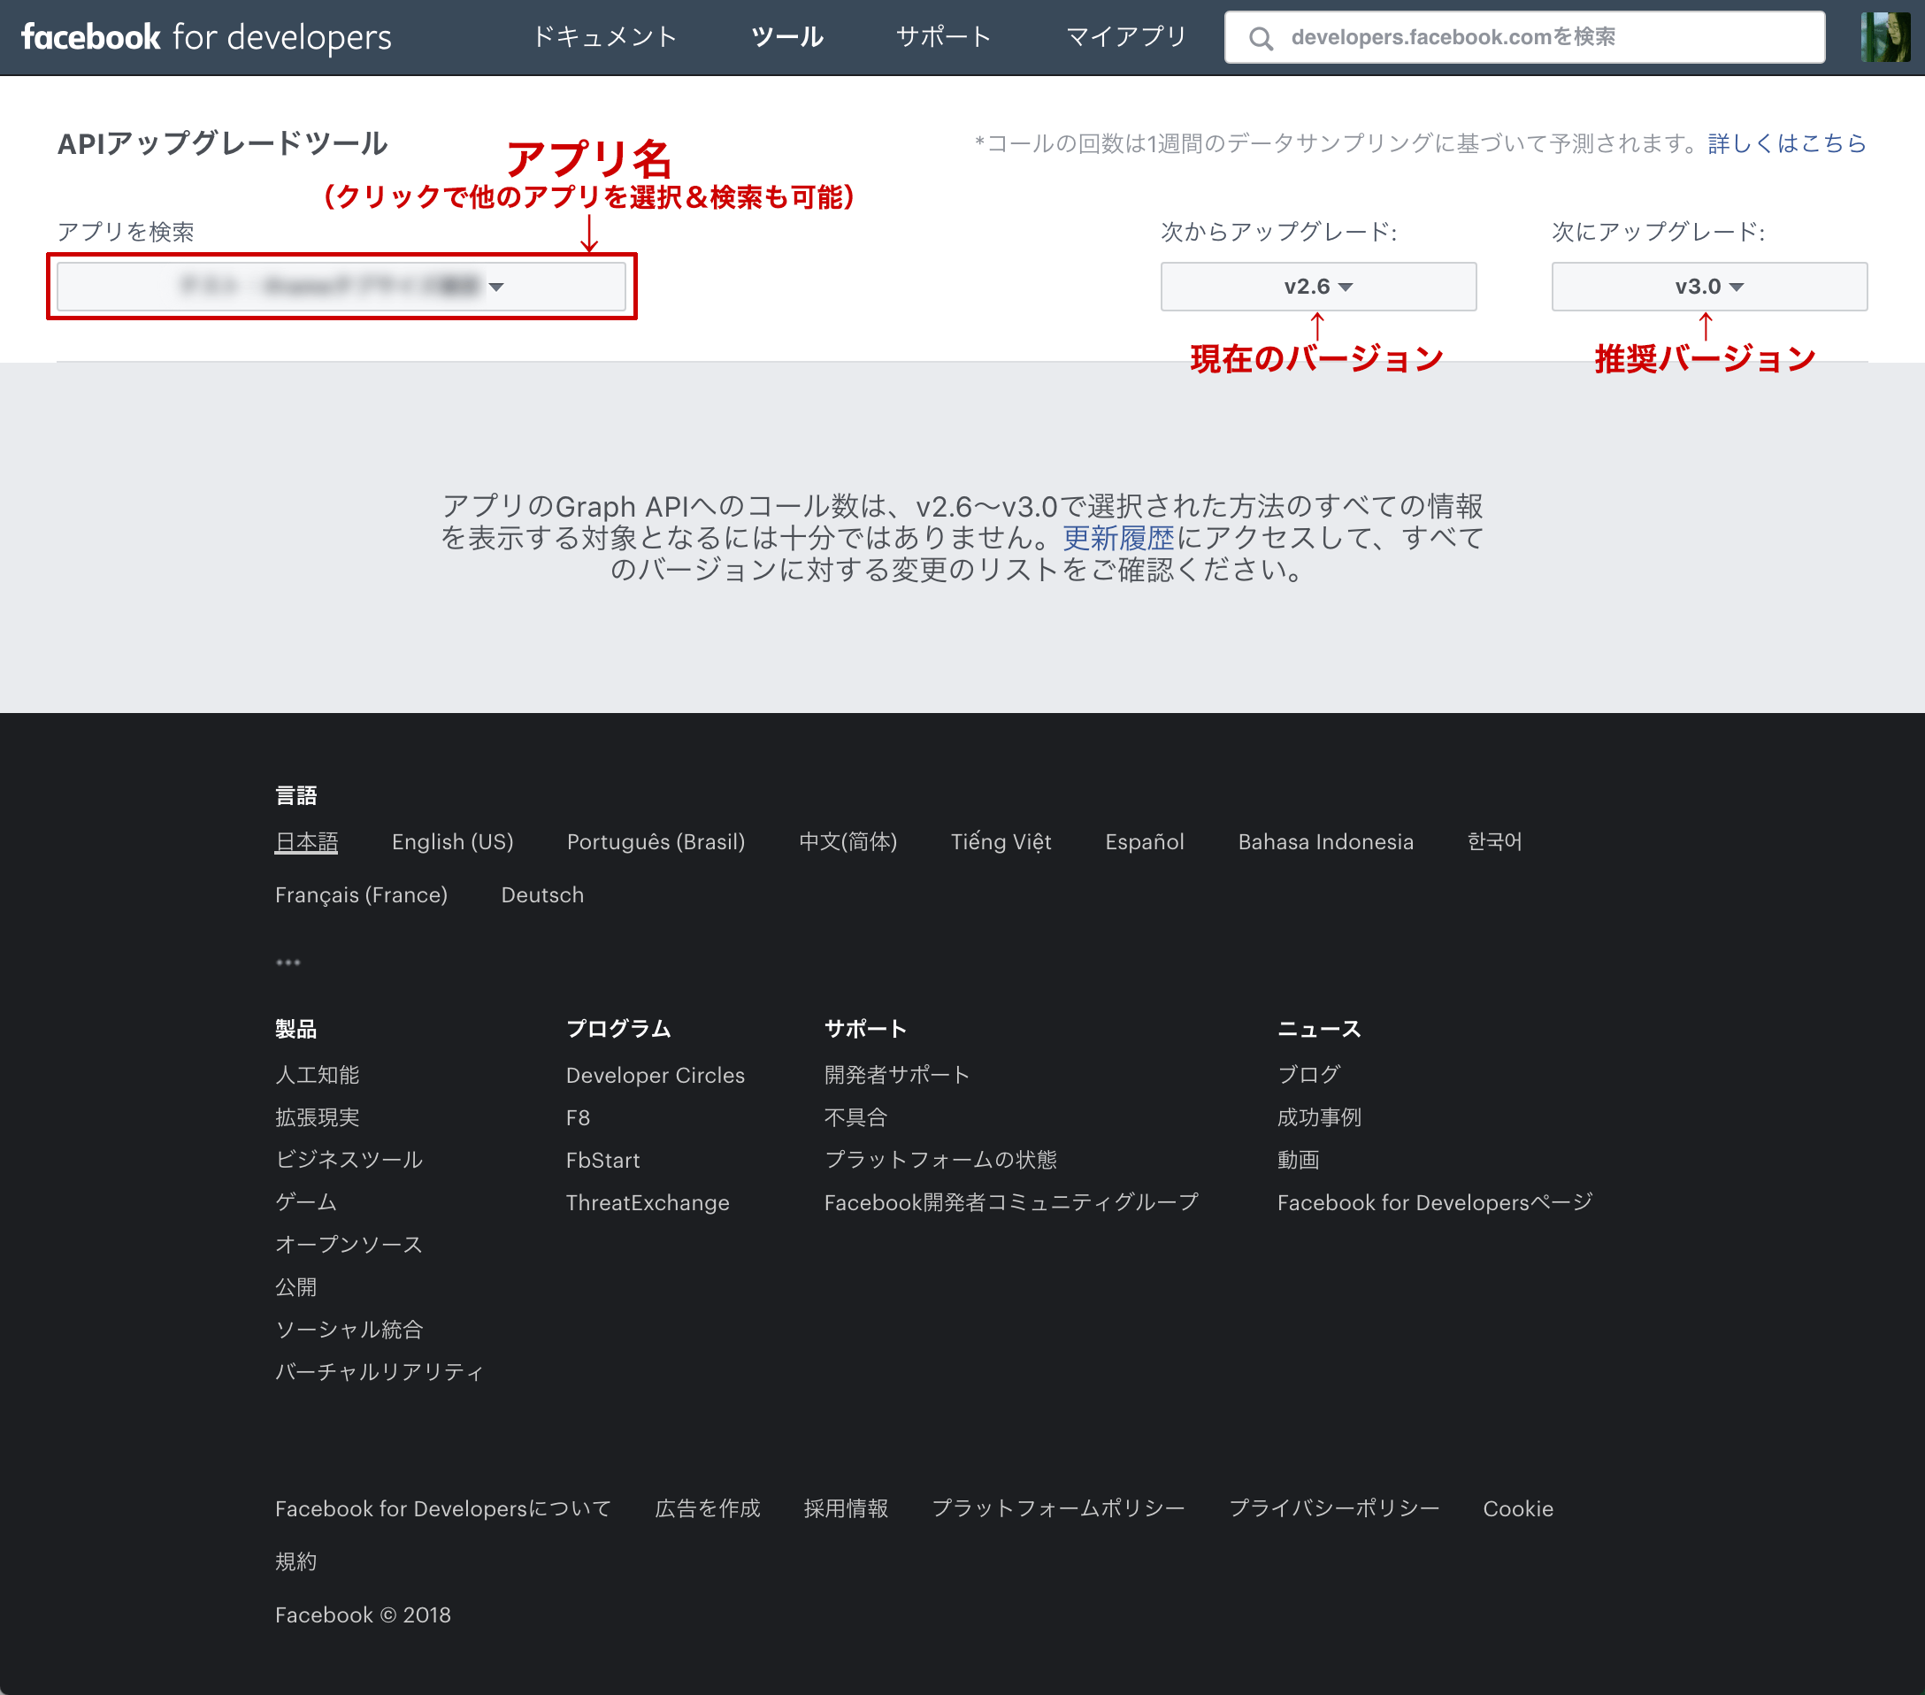Open the ドキュメント menu
The height and width of the screenshot is (1695, 1925).
click(x=604, y=37)
